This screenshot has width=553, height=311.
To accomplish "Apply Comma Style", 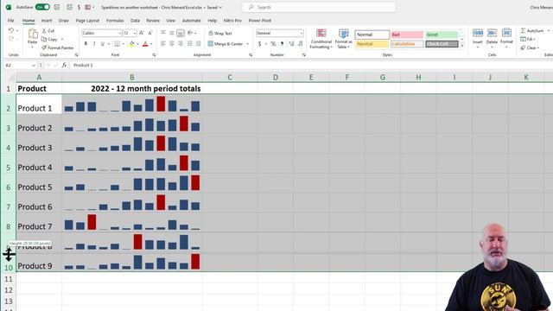I will coord(283,44).
